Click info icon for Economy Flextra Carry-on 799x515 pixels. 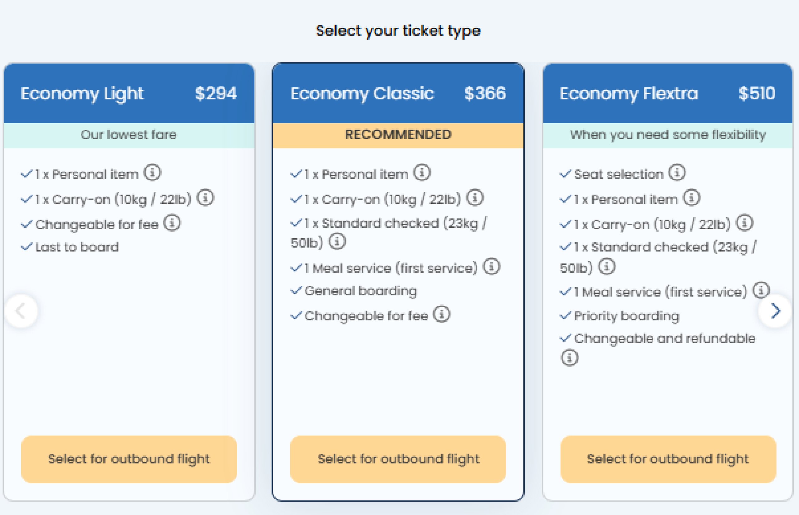click(x=744, y=223)
